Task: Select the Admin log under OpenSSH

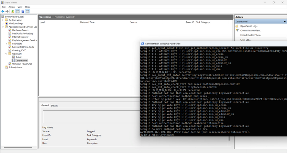Action: pos(19,57)
